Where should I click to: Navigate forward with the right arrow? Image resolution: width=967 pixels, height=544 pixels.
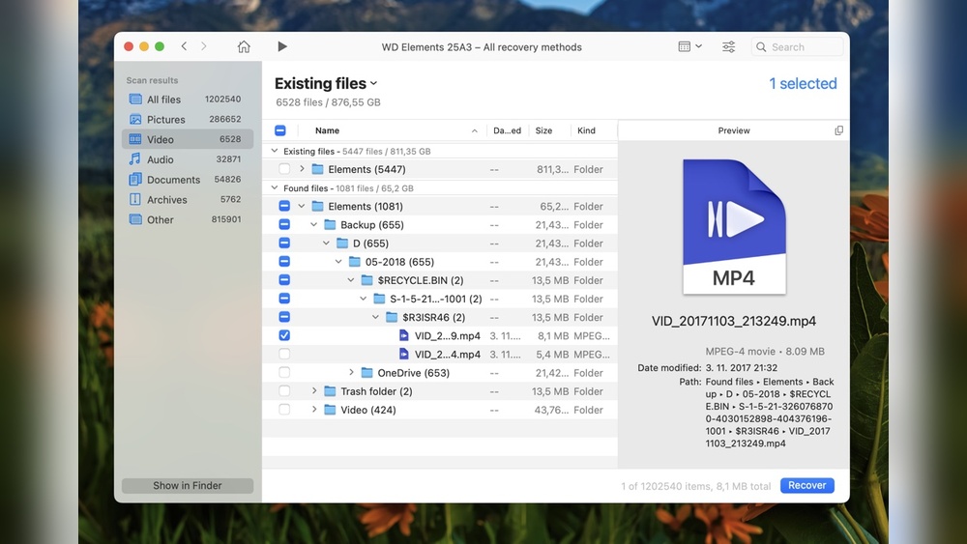click(203, 46)
